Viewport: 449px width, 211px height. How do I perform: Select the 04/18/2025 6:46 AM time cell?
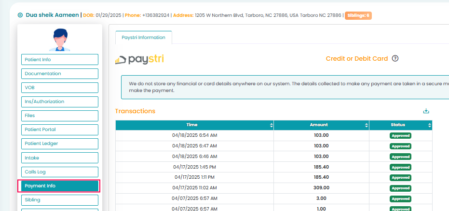[195, 157]
